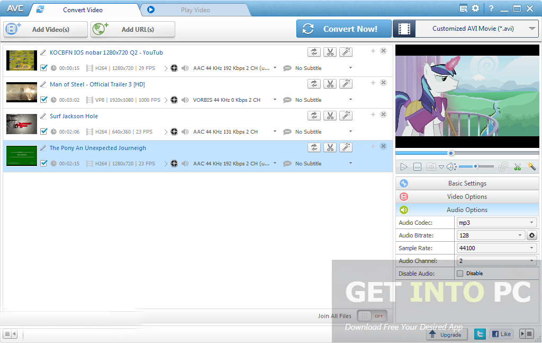Click the preview volume slider handle

(476, 166)
